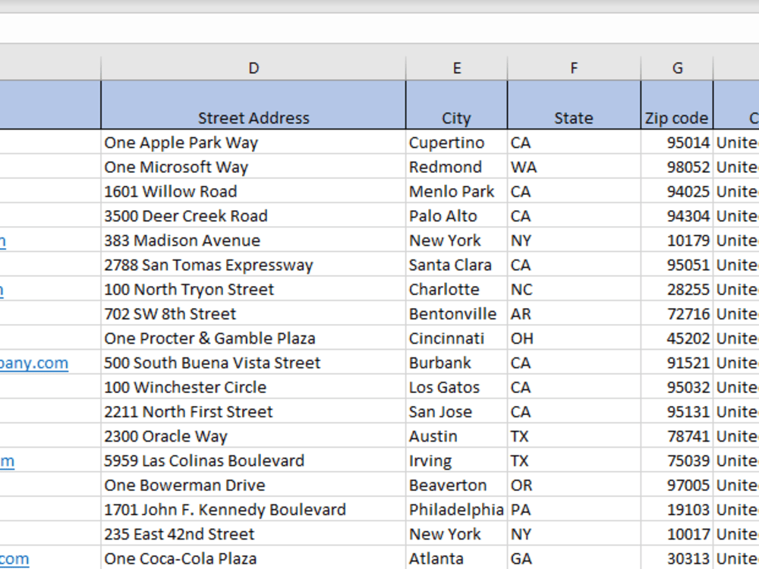Select cell 100 North Tryon Street
This screenshot has width=759, height=569.
point(254,289)
